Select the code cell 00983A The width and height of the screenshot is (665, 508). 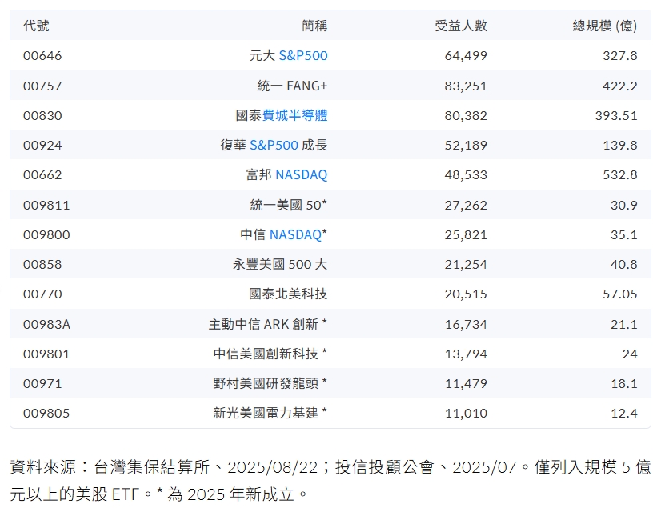pos(46,324)
